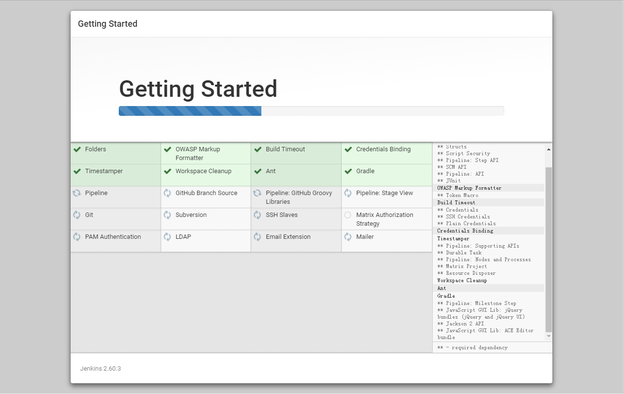Click the Build Timeout checkmark icon

click(x=258, y=149)
